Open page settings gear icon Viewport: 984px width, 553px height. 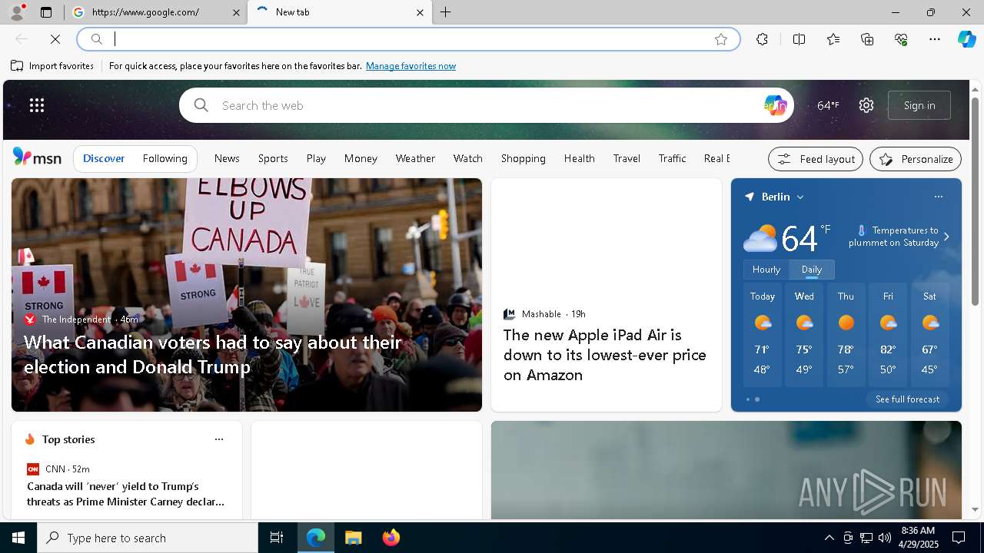(x=866, y=105)
